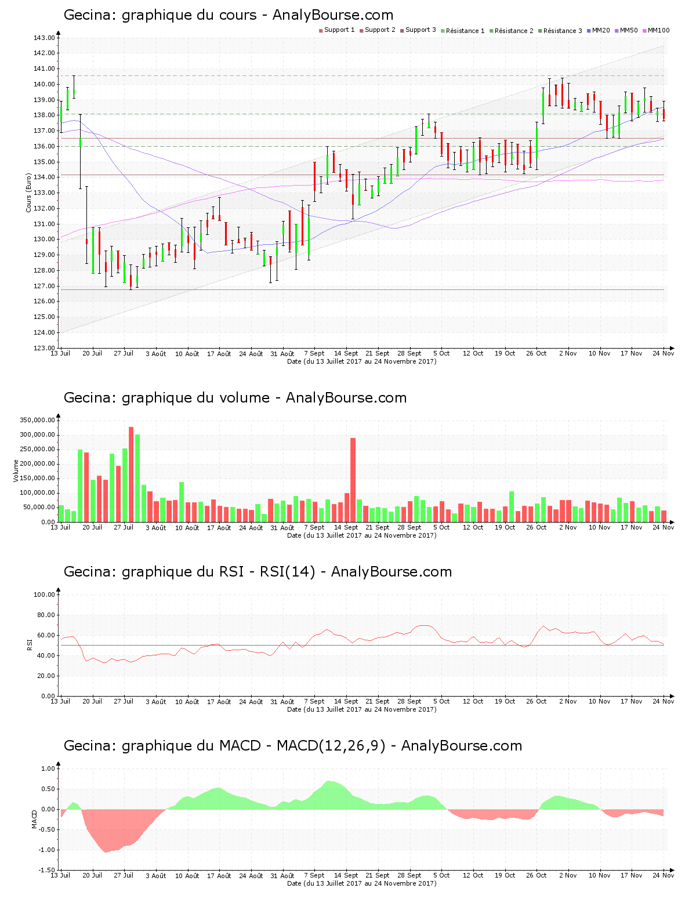Click the '137.00' value on price axis
This screenshot has width=696, height=899.
[x=45, y=130]
